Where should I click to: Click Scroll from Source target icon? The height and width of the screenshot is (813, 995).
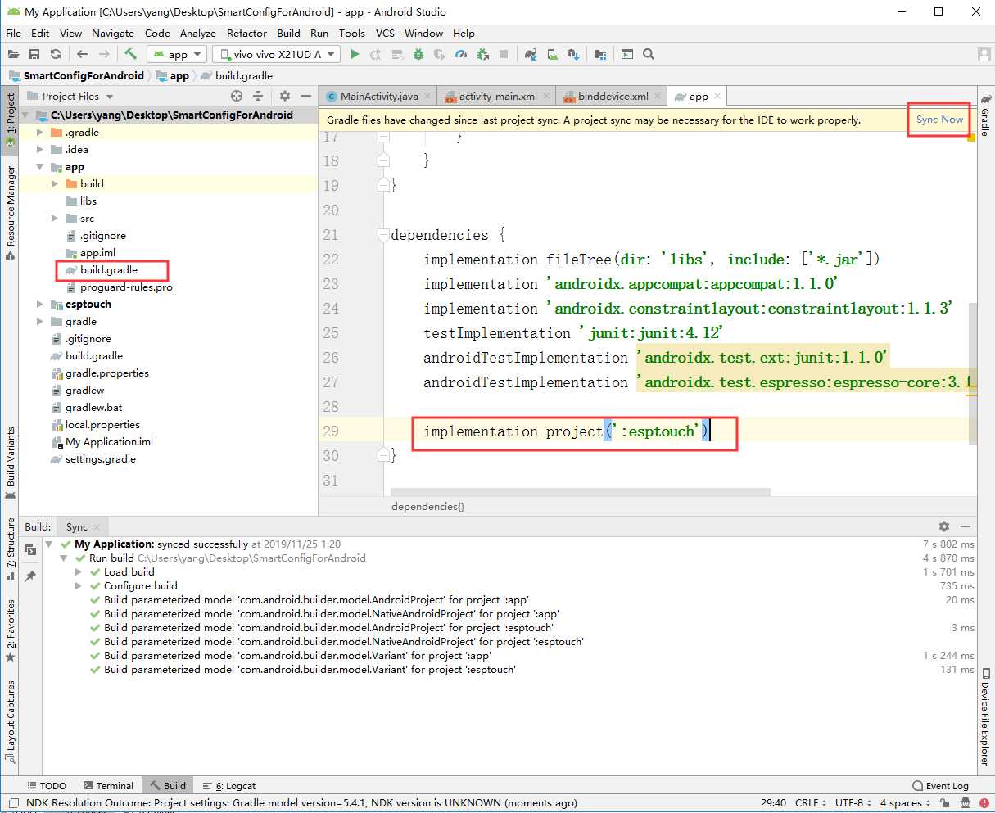pyautogui.click(x=237, y=96)
